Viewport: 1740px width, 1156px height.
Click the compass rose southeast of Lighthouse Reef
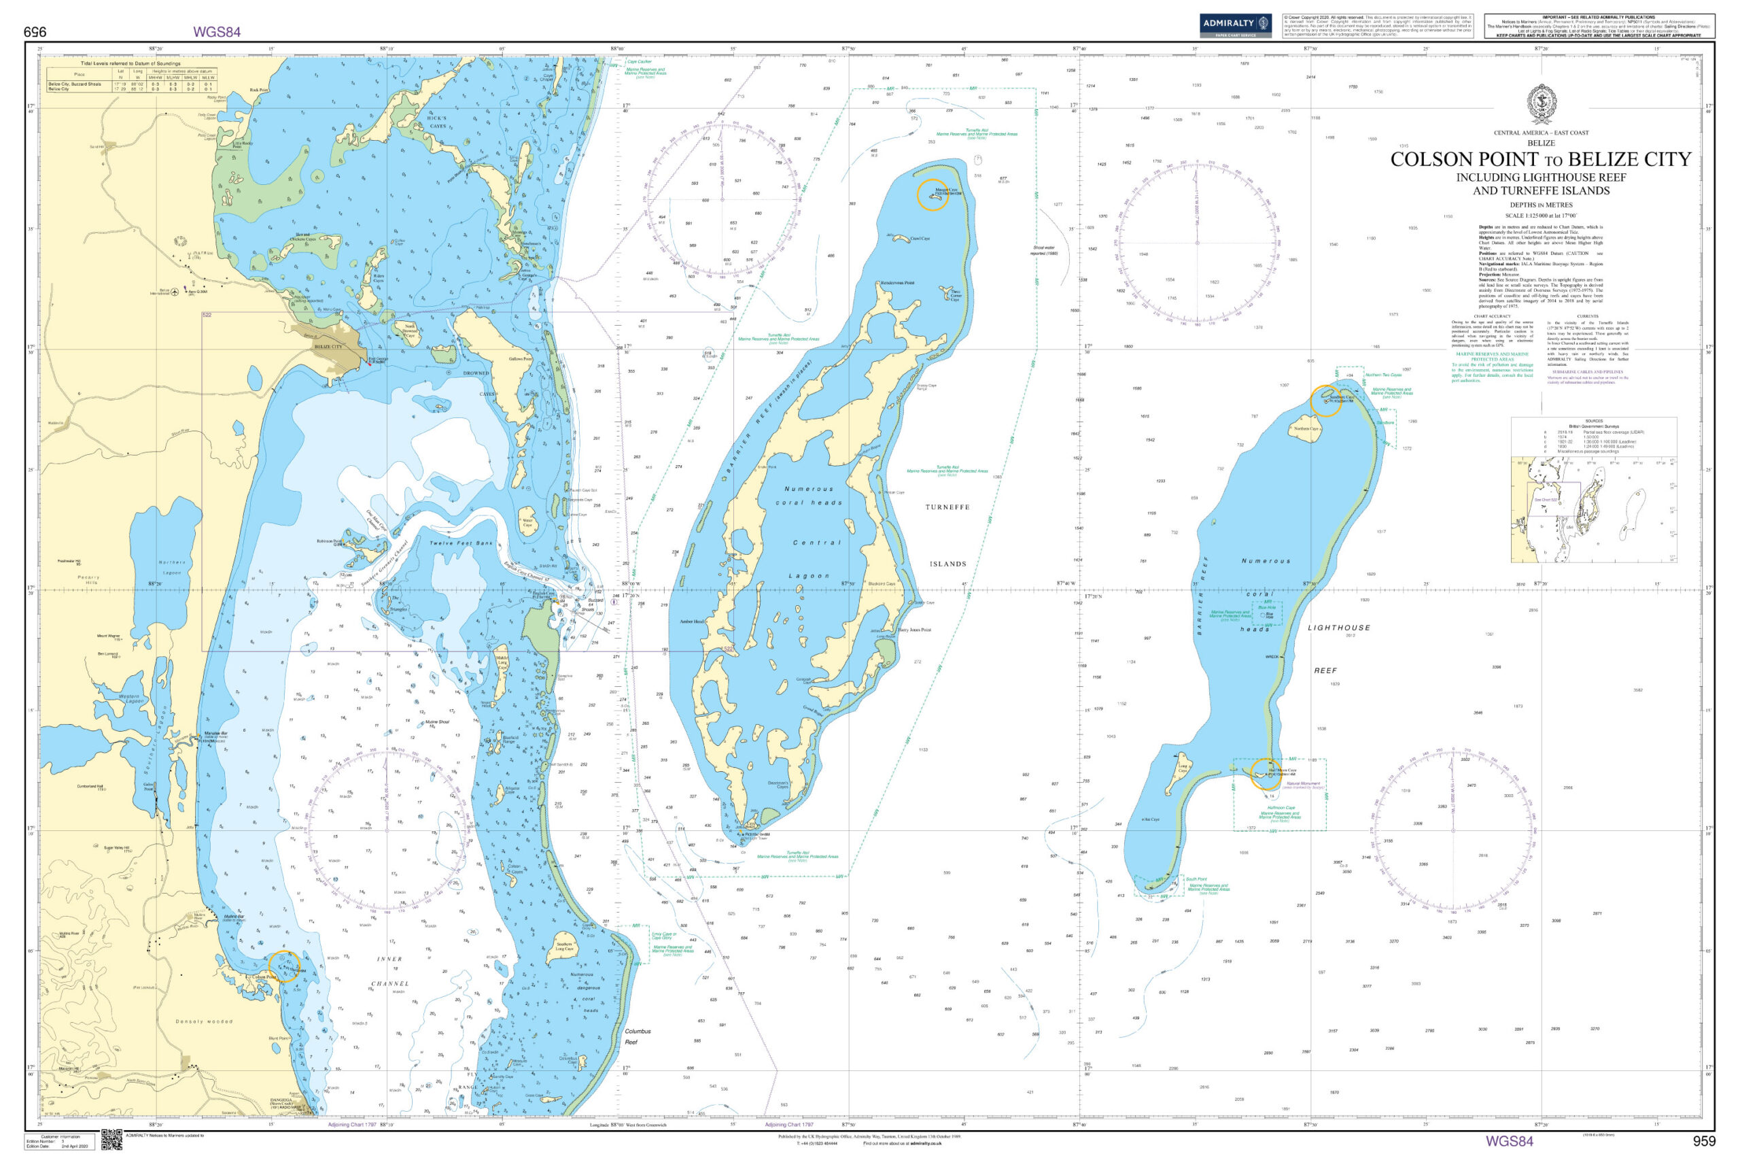[1453, 831]
